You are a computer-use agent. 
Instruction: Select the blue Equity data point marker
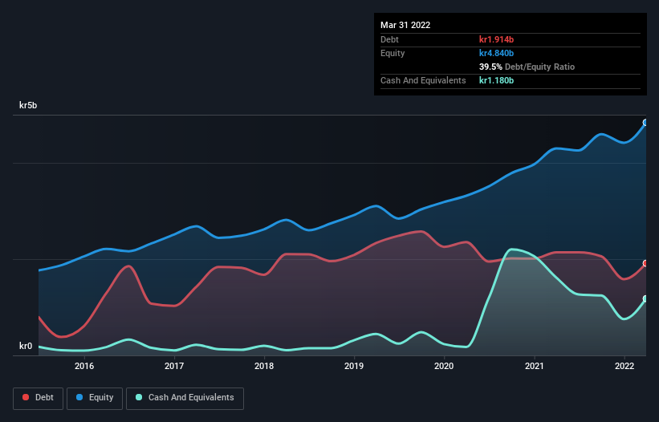(x=645, y=123)
